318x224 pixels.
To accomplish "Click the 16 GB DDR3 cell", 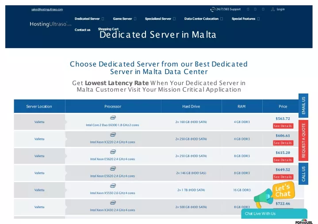I will (242, 190).
